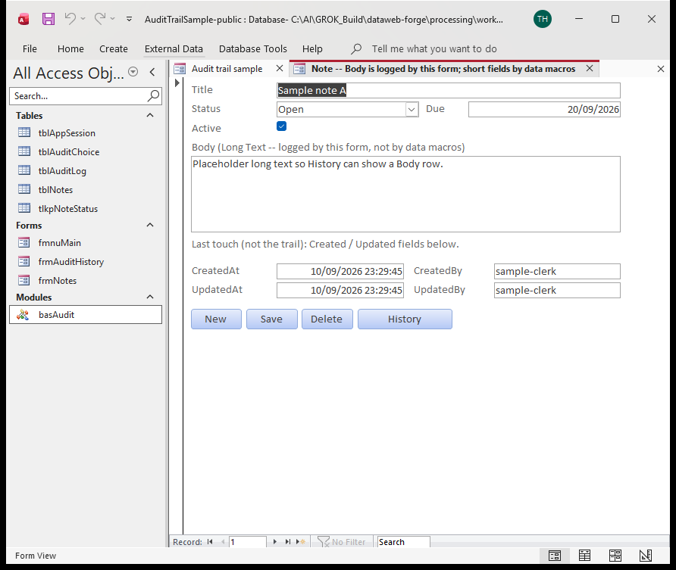This screenshot has height=570, width=676.
Task: Select tblNotes table icon
Action: coord(24,189)
